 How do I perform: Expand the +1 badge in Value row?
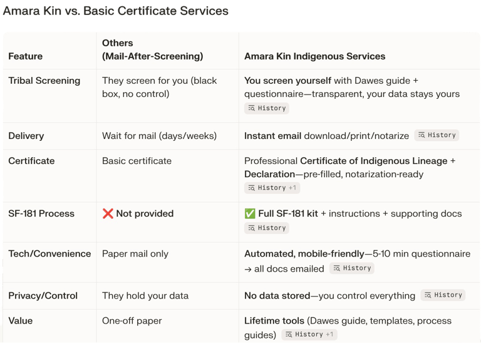[330, 334]
